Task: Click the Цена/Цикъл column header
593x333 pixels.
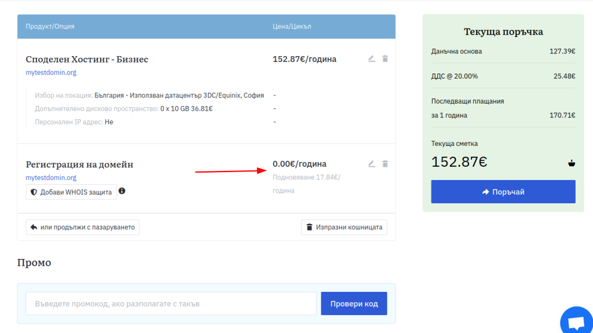Action: (292, 27)
